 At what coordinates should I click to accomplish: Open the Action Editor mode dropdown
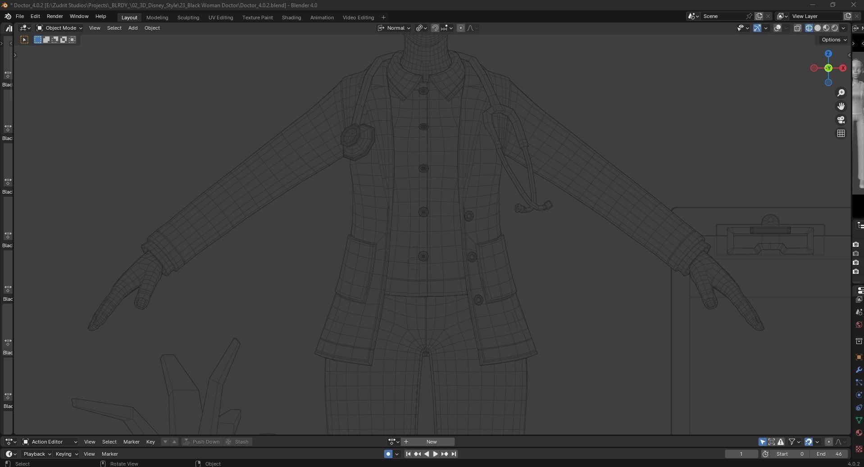pyautogui.click(x=50, y=442)
